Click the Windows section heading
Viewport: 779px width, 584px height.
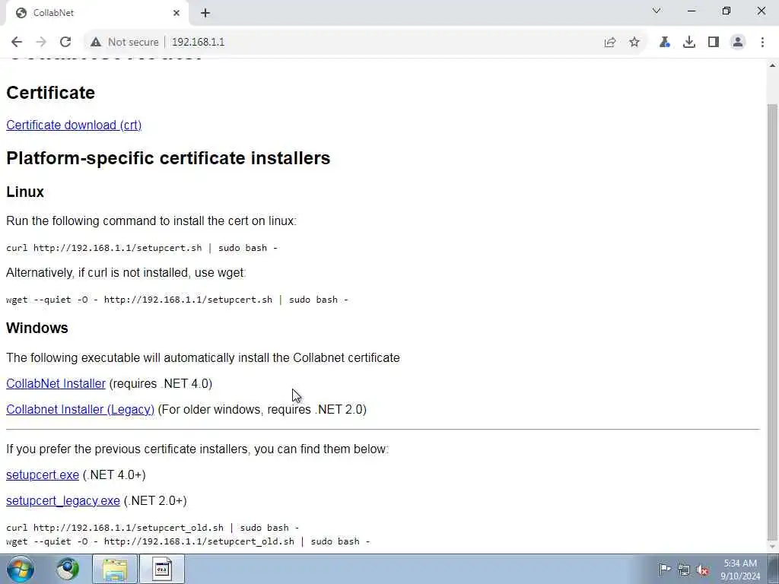[37, 328]
